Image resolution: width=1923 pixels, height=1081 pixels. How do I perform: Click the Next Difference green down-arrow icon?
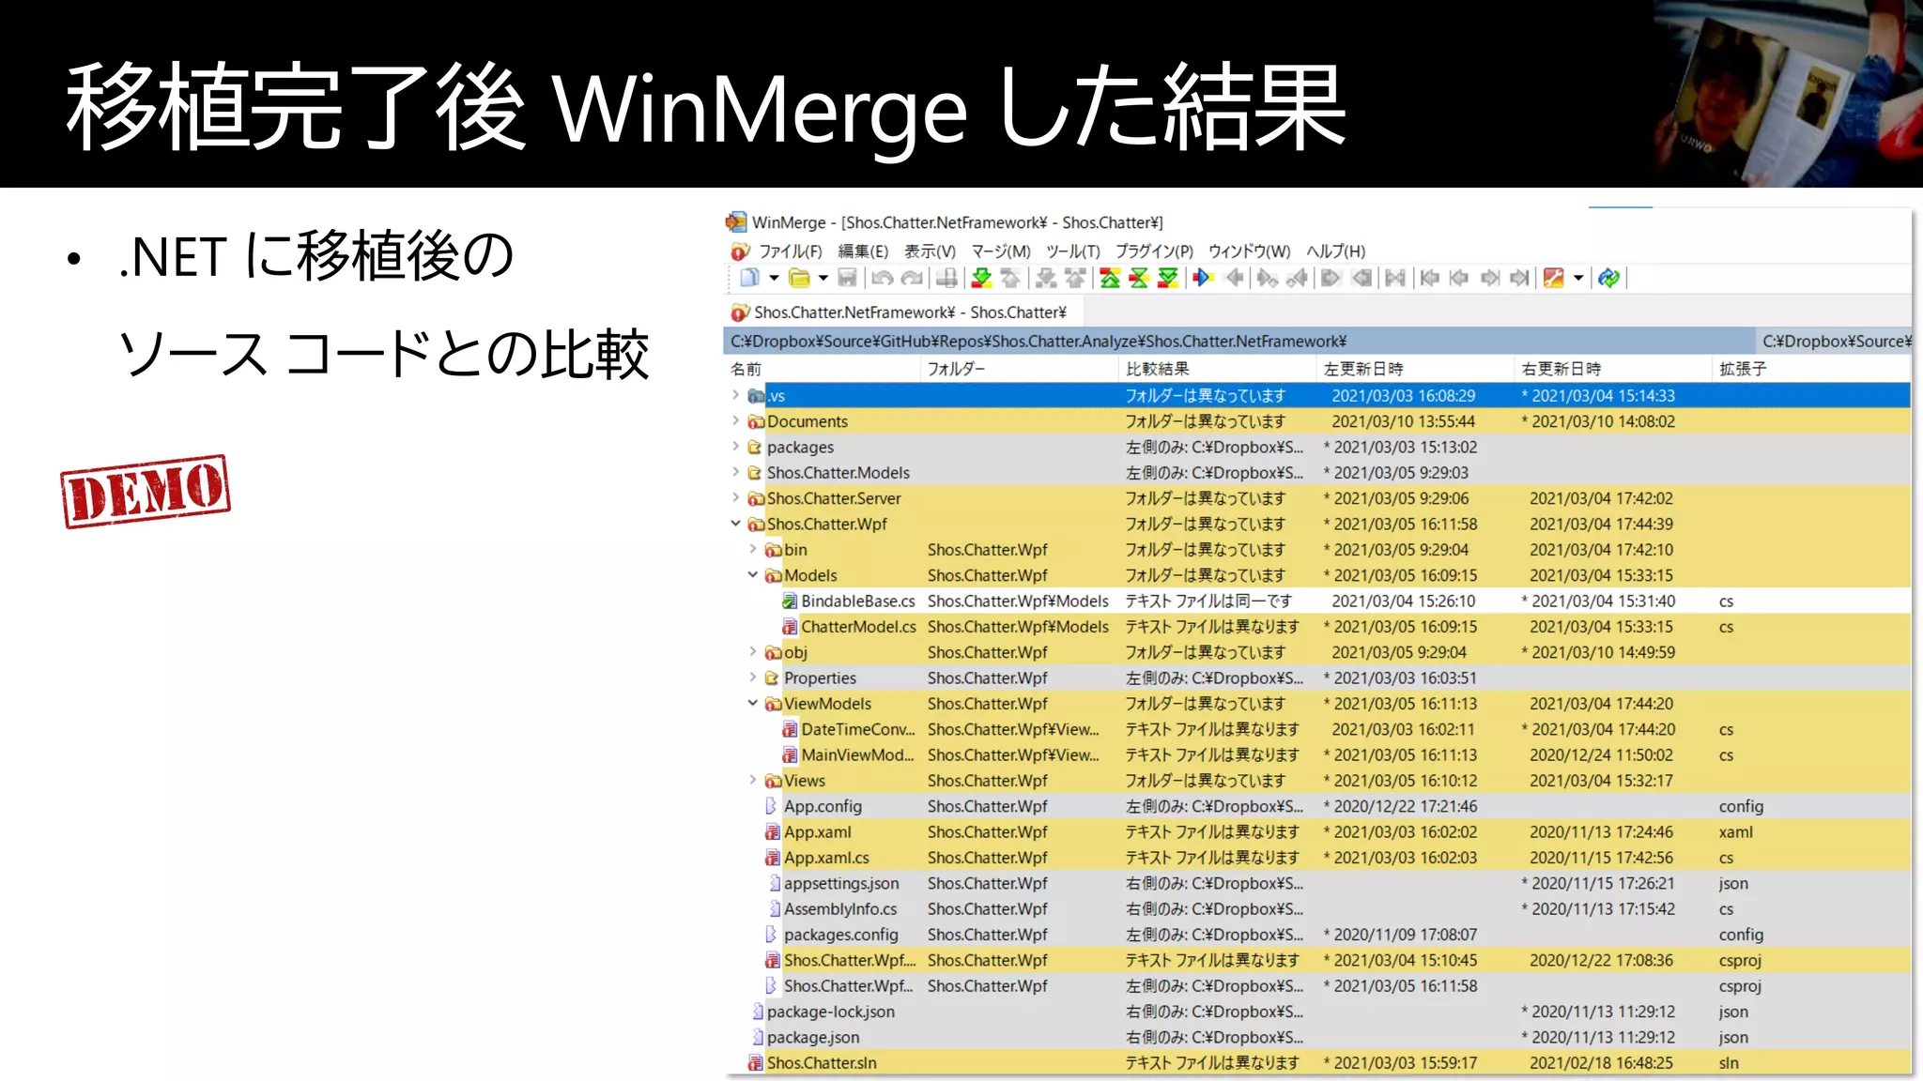(981, 278)
